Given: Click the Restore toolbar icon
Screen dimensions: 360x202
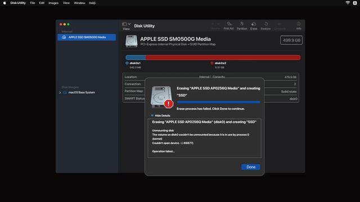Looking at the screenshot, I should click(x=265, y=26).
